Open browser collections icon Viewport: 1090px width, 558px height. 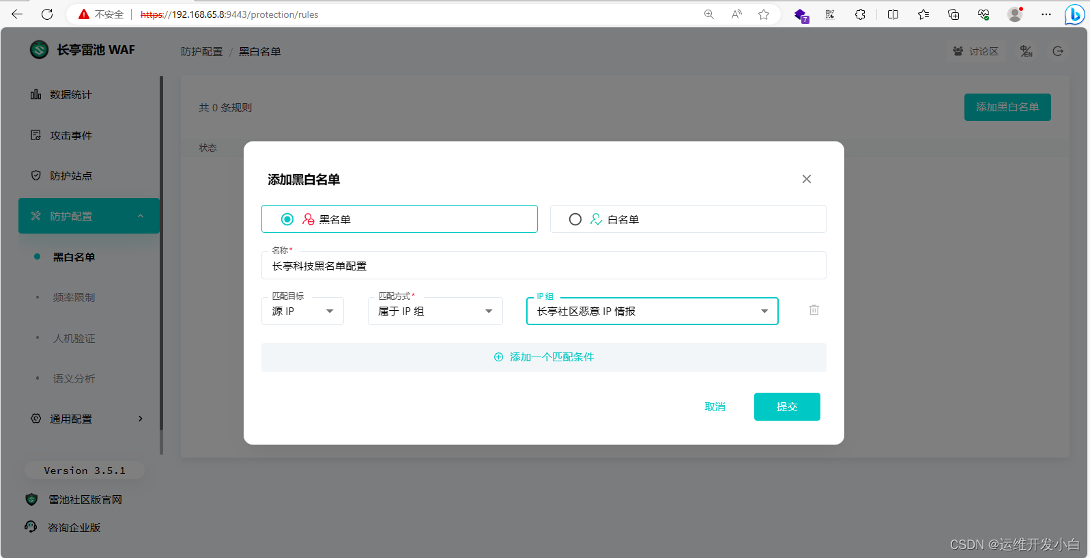point(953,14)
